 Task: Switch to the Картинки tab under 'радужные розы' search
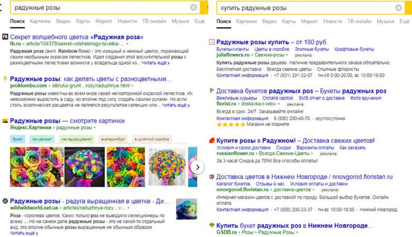click(x=41, y=22)
